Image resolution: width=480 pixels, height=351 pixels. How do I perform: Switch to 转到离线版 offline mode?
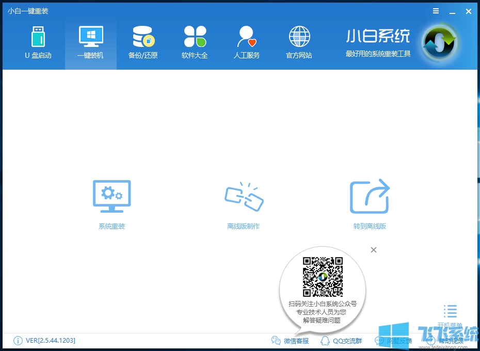point(369,201)
